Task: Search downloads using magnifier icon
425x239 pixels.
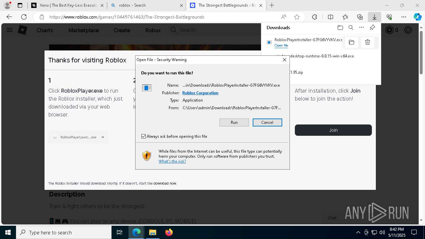Action: (x=351, y=28)
